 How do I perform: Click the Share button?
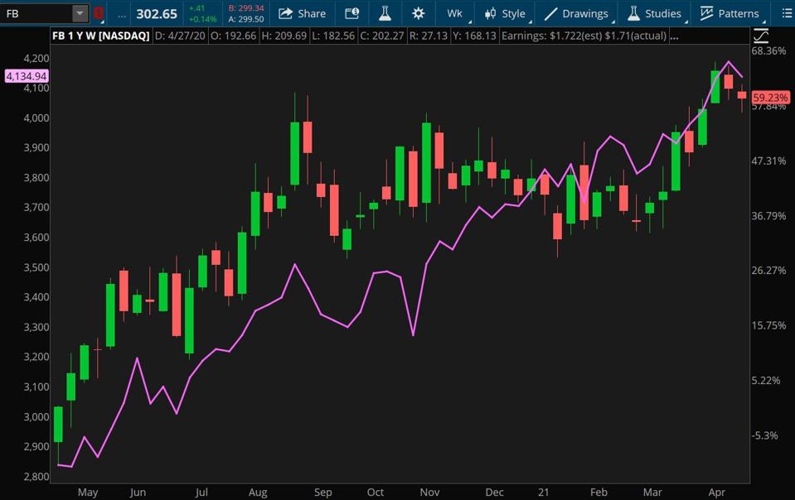point(302,13)
